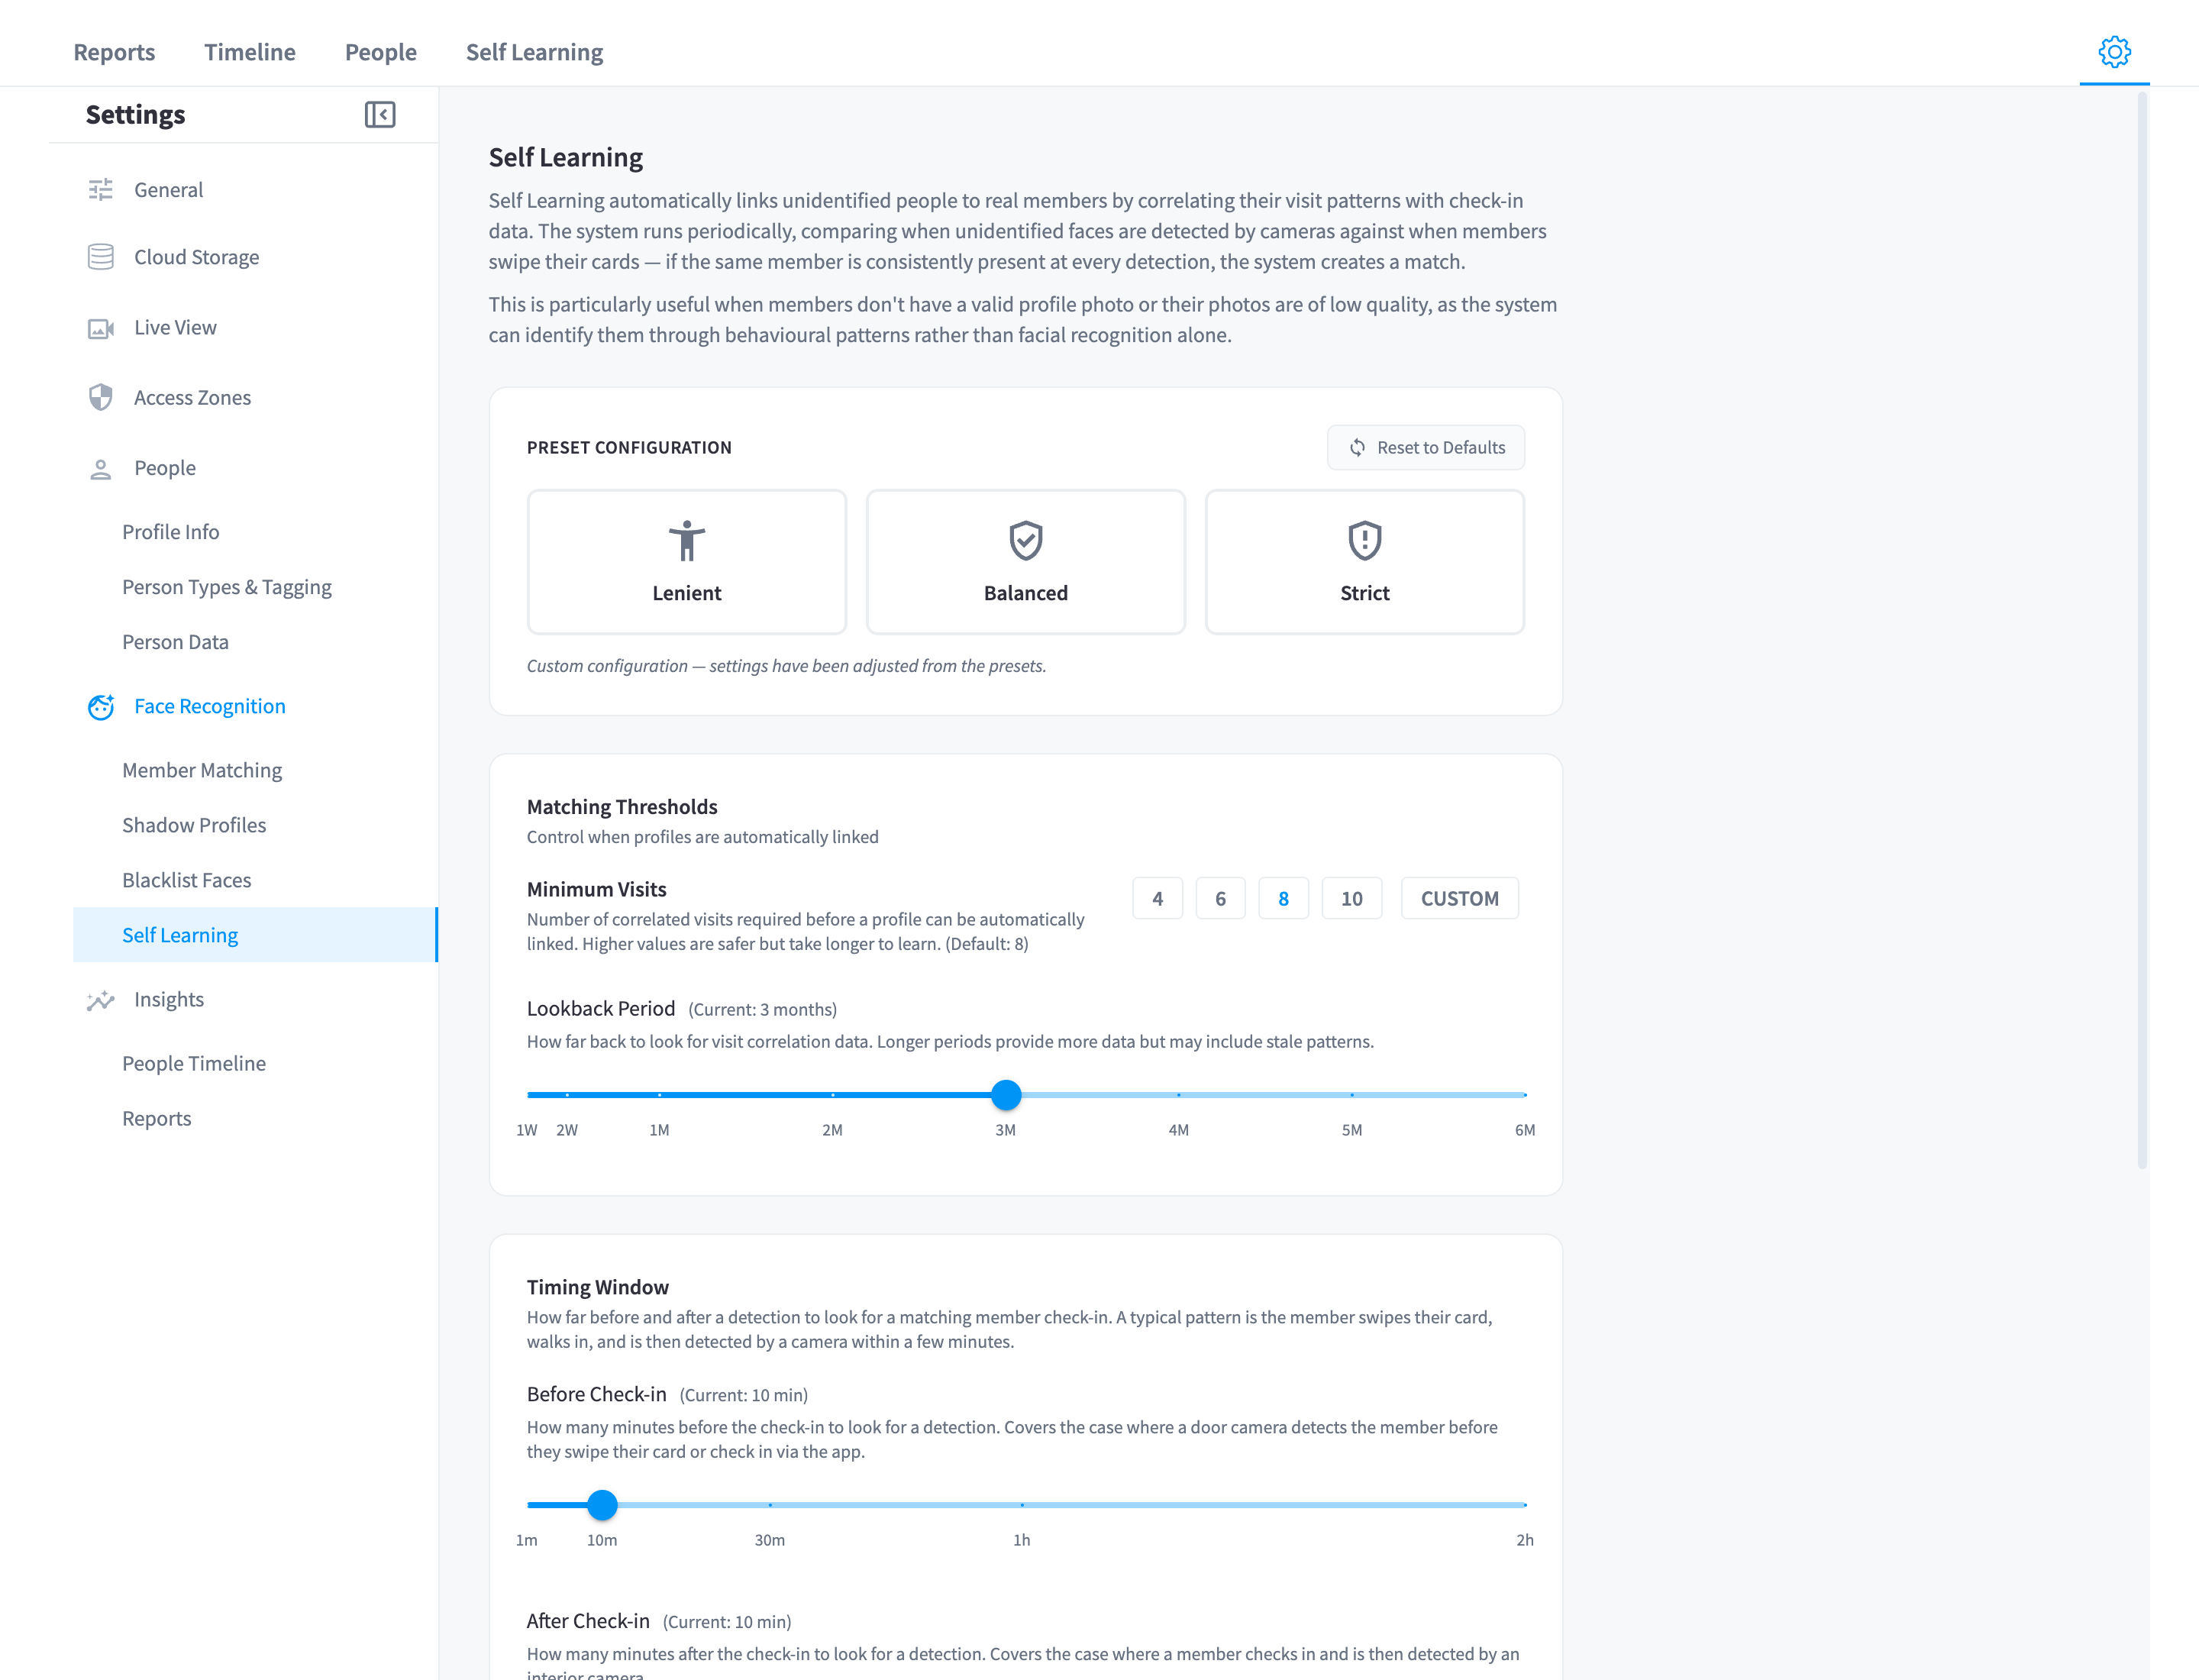This screenshot has height=1680, width=2199.
Task: Click the page vertical scrollbar
Action: [2142, 630]
